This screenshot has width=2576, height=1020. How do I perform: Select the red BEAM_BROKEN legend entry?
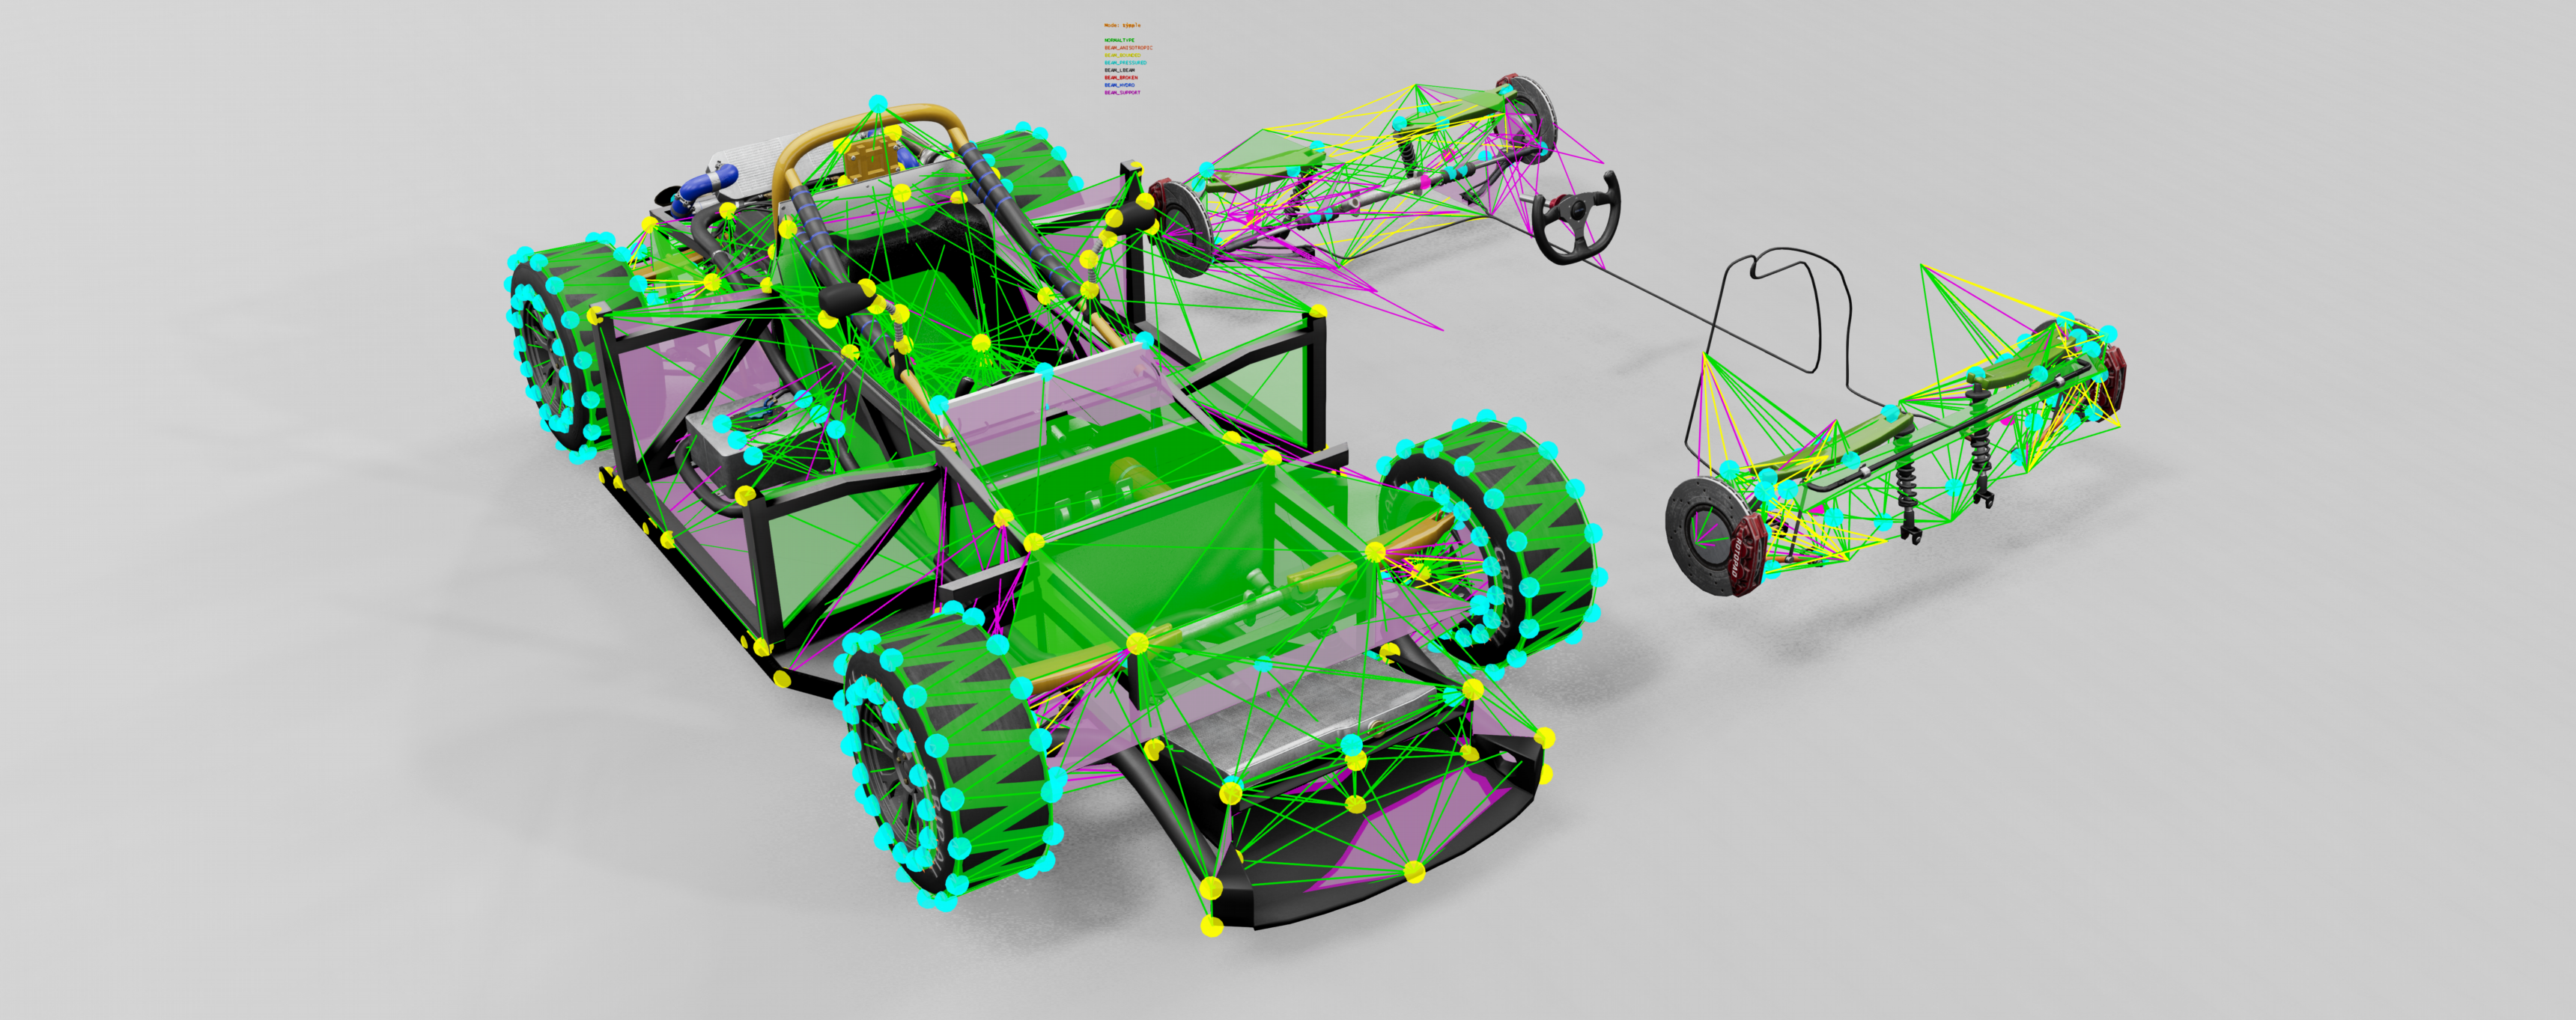[x=1120, y=77]
